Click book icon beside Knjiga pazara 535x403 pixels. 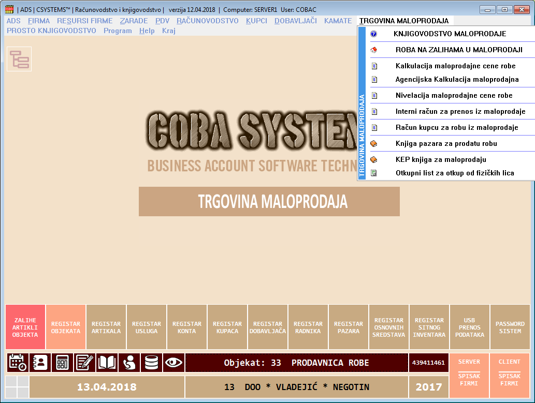[373, 143]
